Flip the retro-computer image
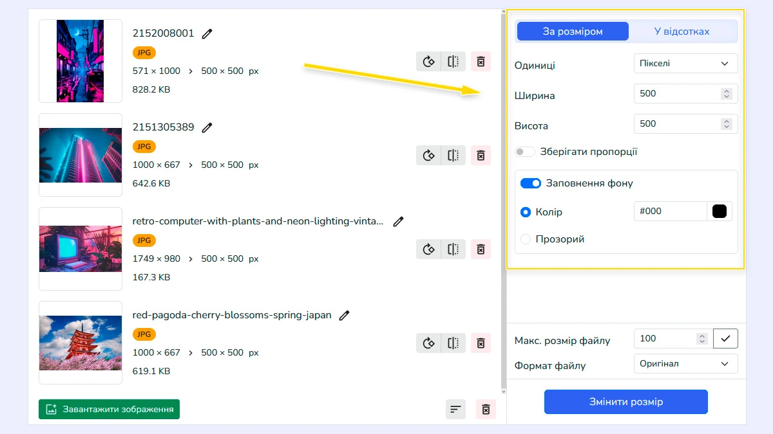The image size is (773, 434). tap(453, 249)
